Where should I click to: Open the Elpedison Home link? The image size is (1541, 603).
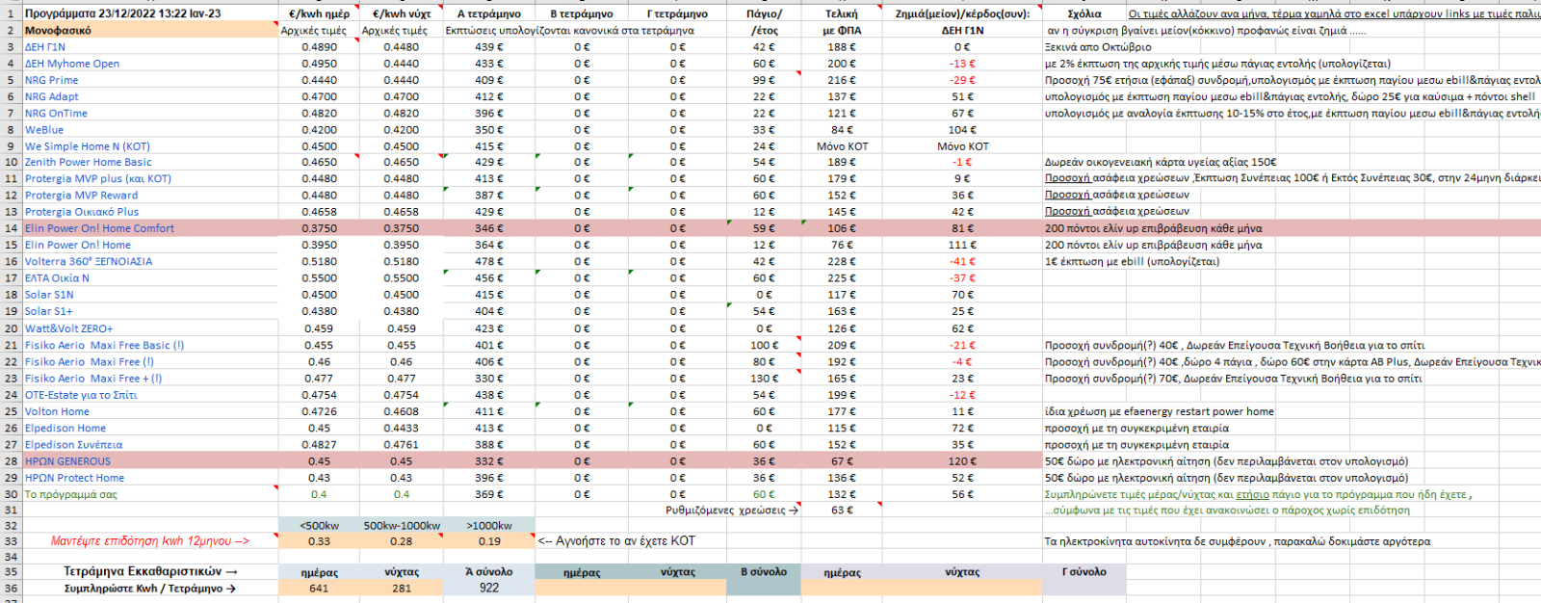65,428
